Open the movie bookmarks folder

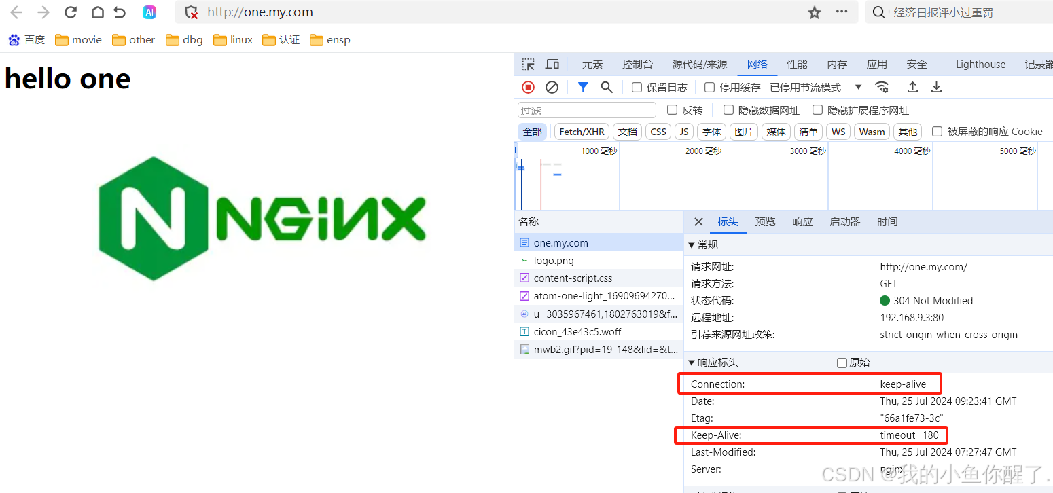tap(79, 40)
